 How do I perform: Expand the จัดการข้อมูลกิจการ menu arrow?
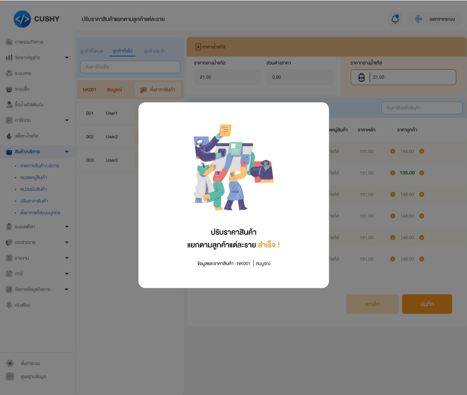point(67,289)
